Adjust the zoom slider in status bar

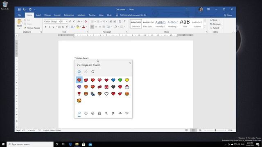[x=215, y=130]
